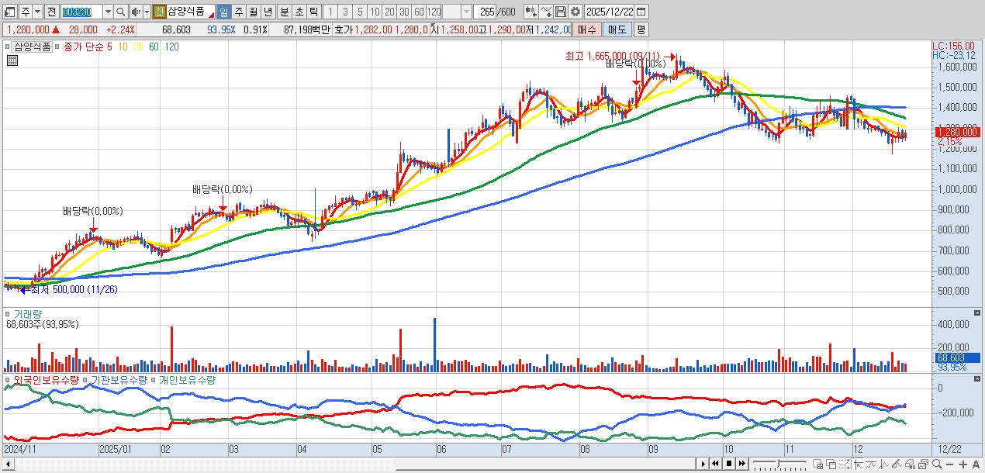Select the 년 yearly period toggle
The width and height of the screenshot is (985, 473).
(x=268, y=12)
